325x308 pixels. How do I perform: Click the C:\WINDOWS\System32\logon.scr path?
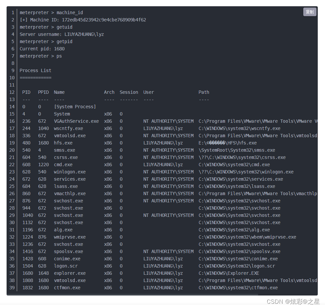pyautogui.click(x=237, y=266)
